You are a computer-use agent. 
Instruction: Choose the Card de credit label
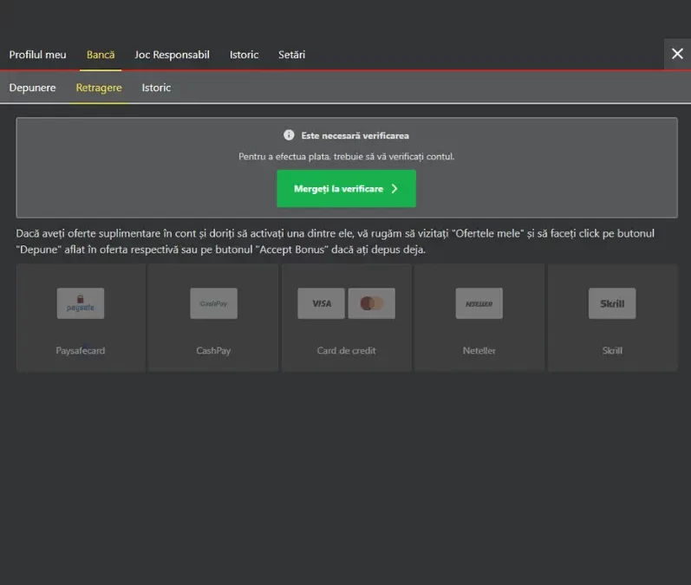[347, 351]
